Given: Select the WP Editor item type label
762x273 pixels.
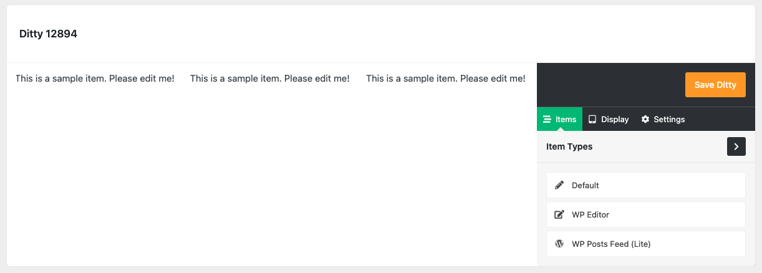Looking at the screenshot, I should tap(590, 214).
